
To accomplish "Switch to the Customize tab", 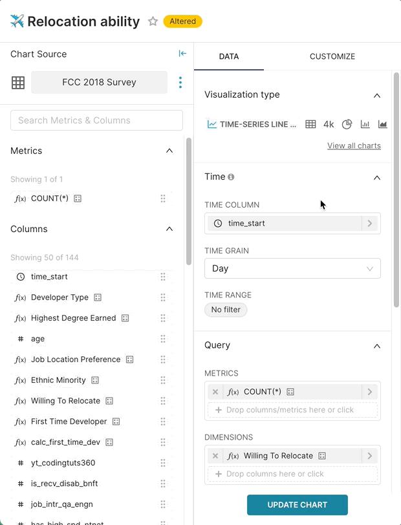I will coord(332,56).
